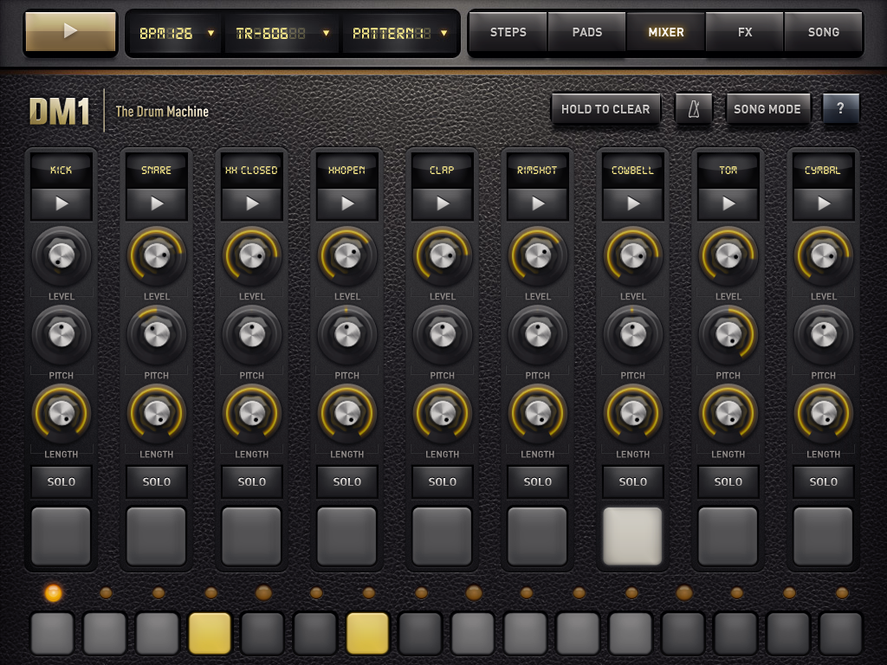Solo the Rimshot channel
The width and height of the screenshot is (887, 665).
coord(538,481)
